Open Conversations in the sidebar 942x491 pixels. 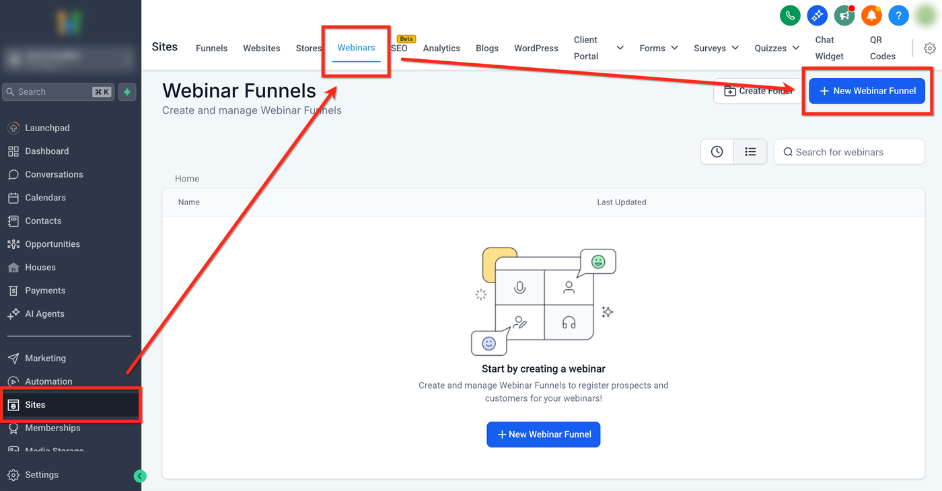54,174
